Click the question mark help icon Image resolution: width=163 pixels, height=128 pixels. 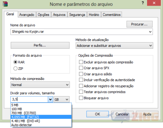pyautogui.click(x=143, y=3)
